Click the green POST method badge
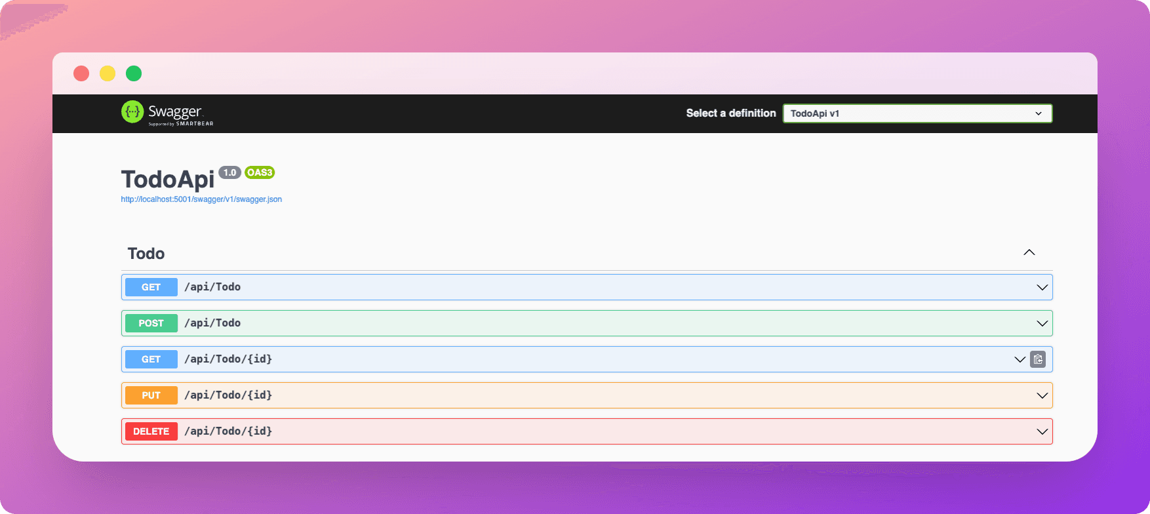This screenshot has height=514, width=1150. point(151,323)
